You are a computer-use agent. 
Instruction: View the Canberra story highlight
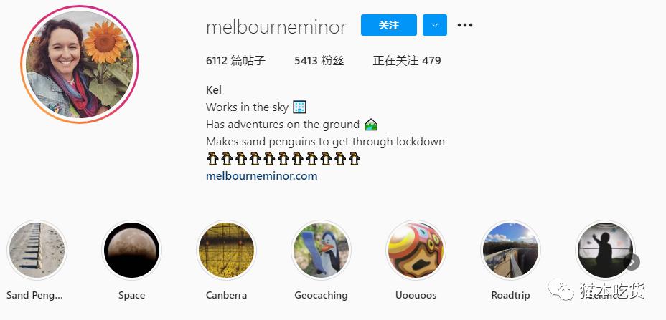pos(226,250)
